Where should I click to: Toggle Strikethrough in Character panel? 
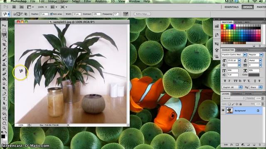pos(259,81)
